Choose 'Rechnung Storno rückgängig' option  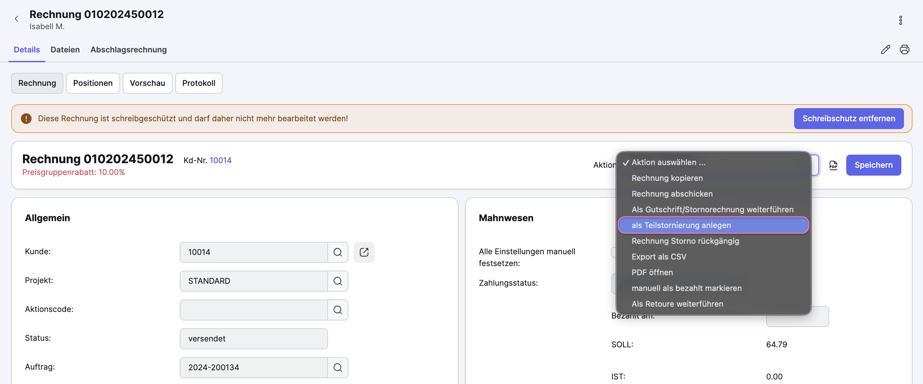(x=713, y=241)
